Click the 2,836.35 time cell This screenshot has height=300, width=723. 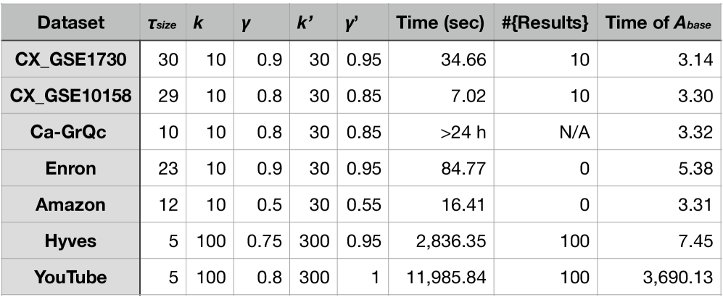[441, 241]
